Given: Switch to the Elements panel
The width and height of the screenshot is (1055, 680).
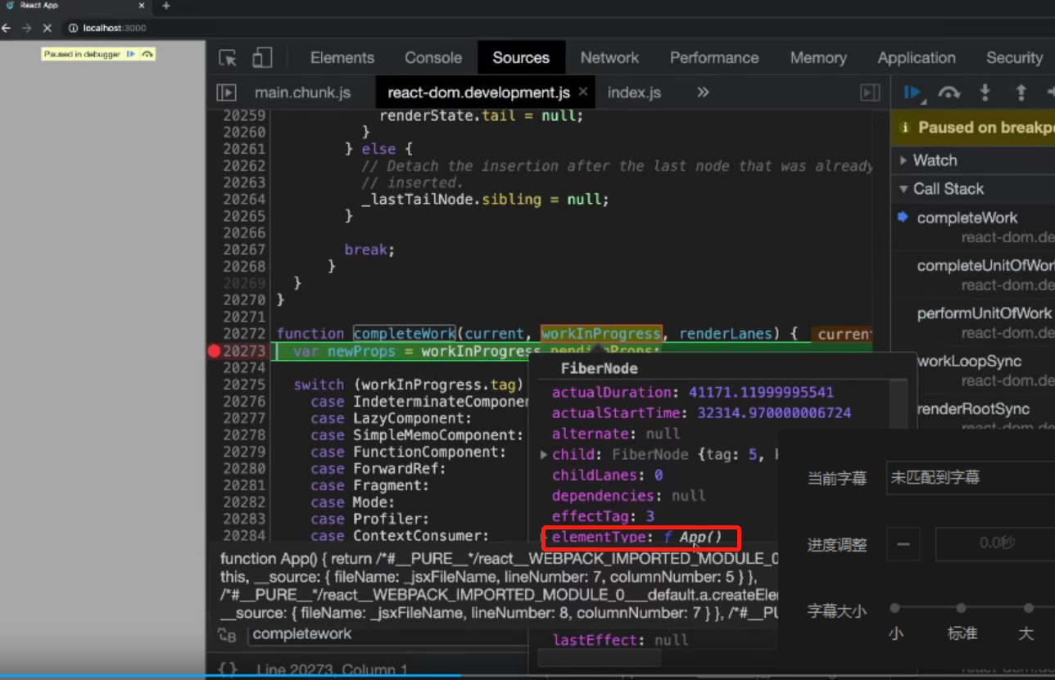Looking at the screenshot, I should click(342, 58).
